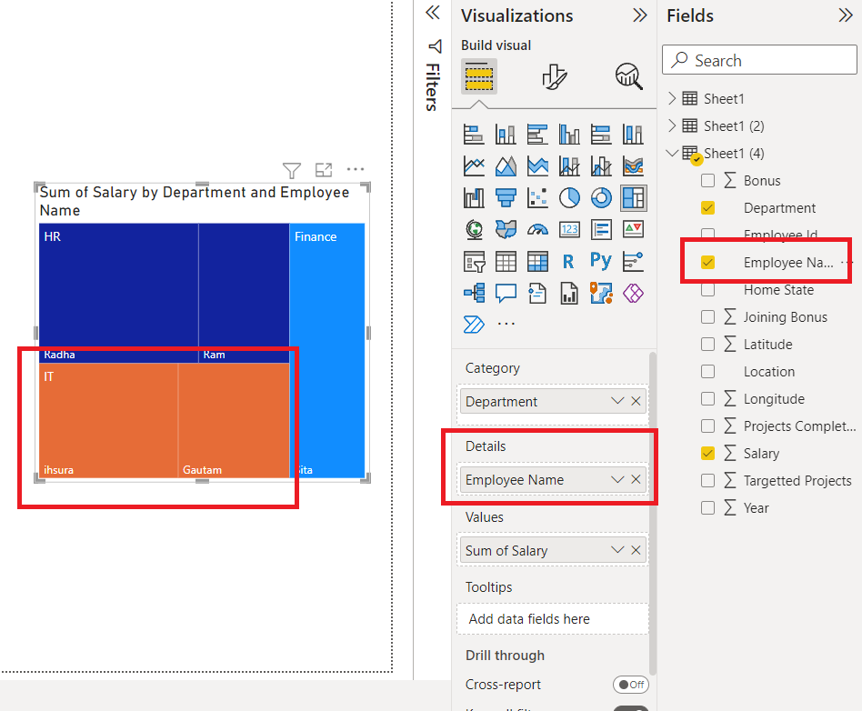
Task: Expand the Sheet1 (2) table
Action: (x=672, y=125)
